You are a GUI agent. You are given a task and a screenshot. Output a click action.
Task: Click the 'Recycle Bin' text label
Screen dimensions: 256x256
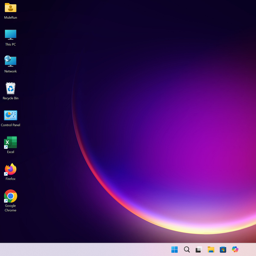[10, 98]
